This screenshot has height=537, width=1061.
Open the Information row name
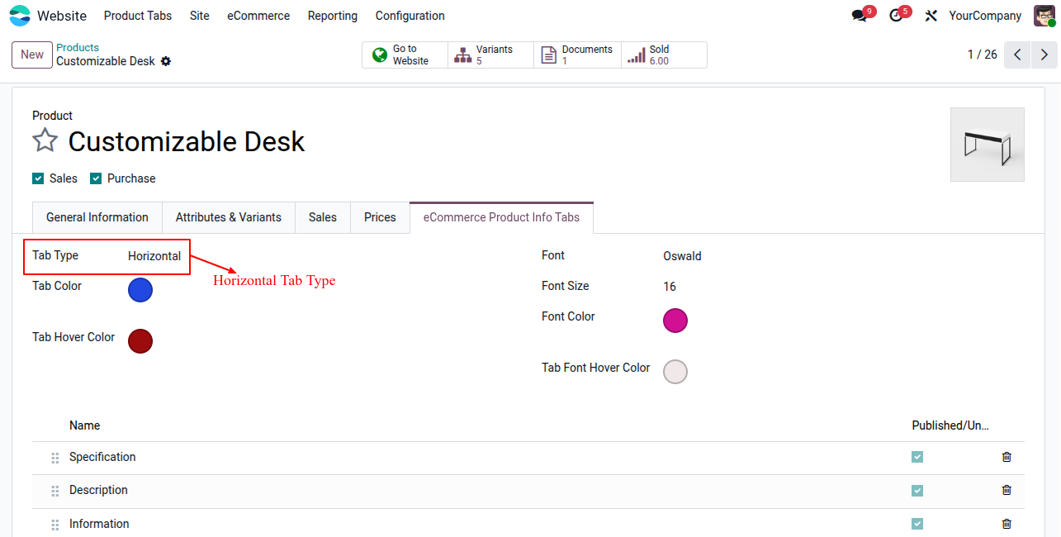click(x=99, y=524)
